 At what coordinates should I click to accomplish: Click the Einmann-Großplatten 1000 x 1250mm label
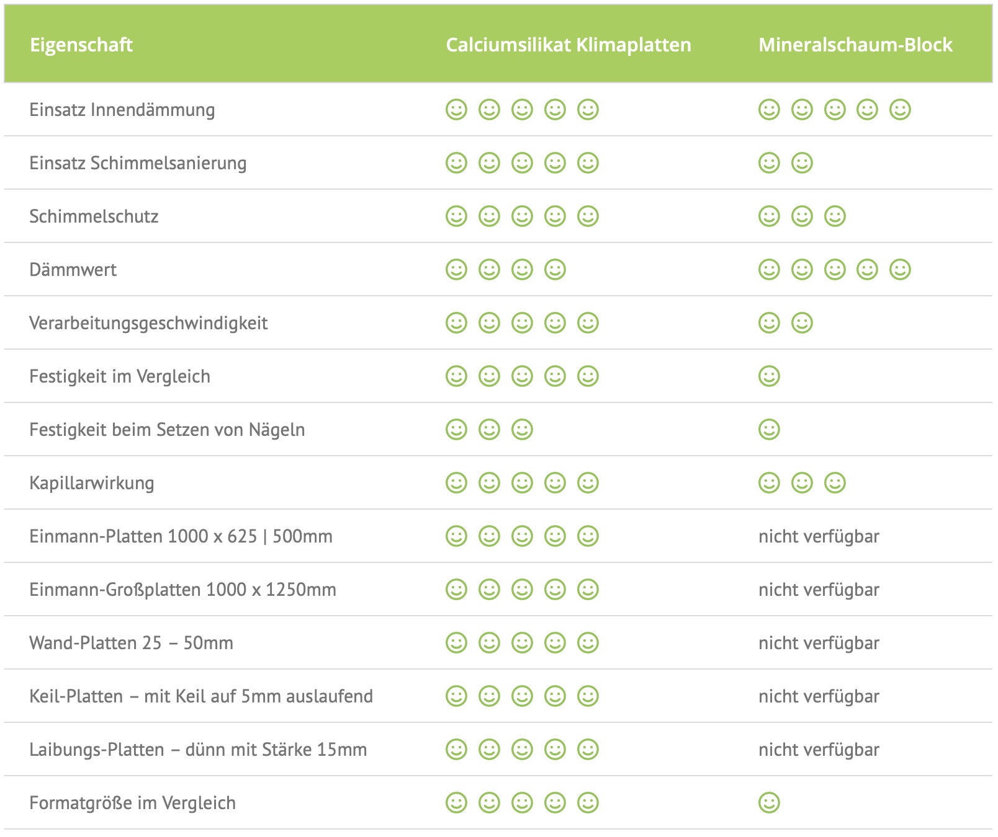[x=182, y=590]
